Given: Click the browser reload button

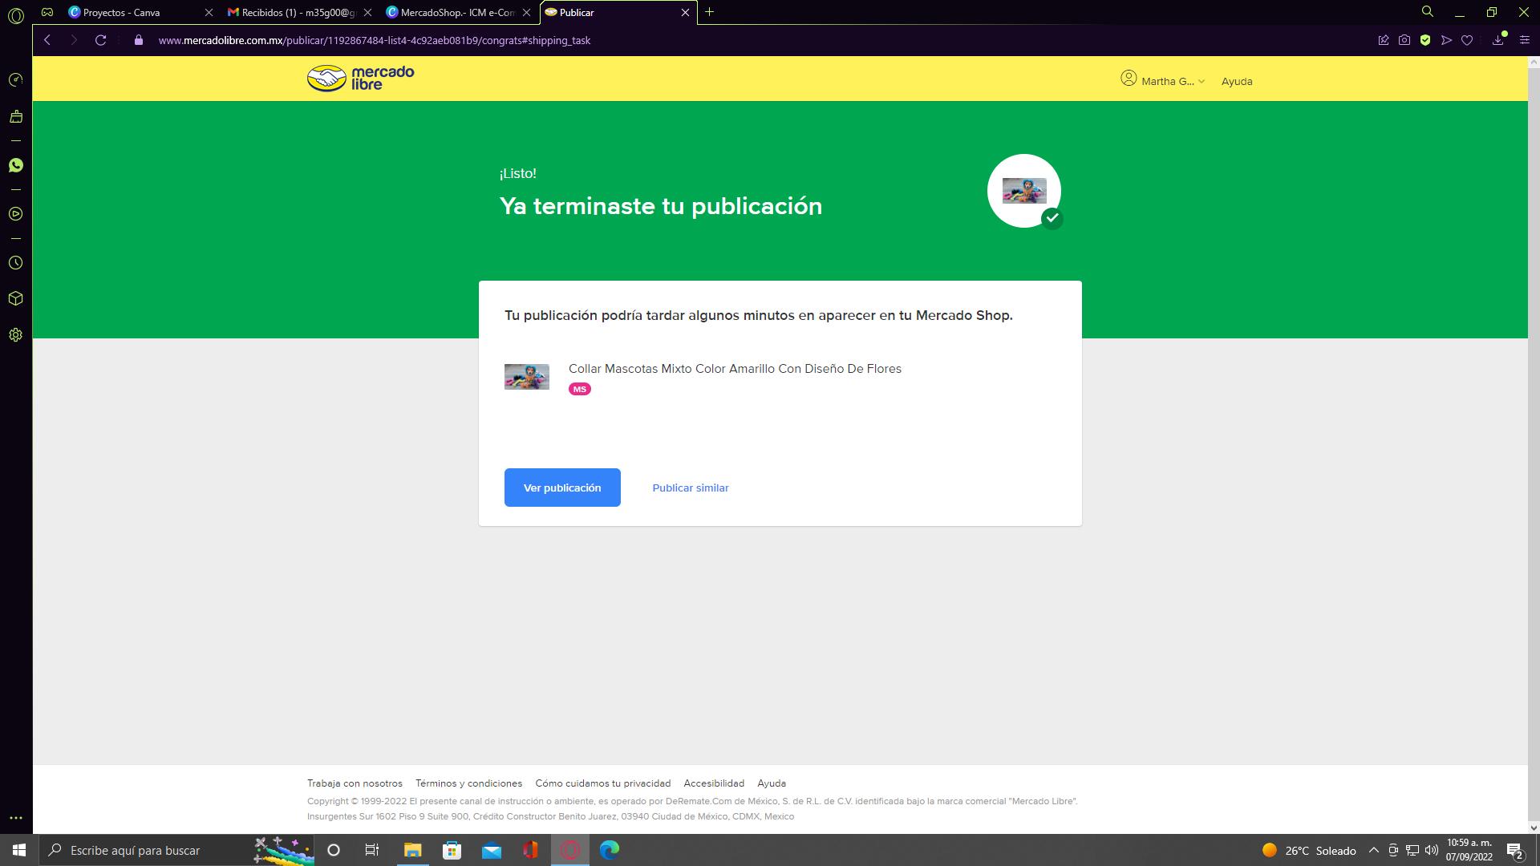Looking at the screenshot, I should [x=100, y=40].
